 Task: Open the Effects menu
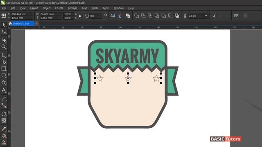[59, 8]
